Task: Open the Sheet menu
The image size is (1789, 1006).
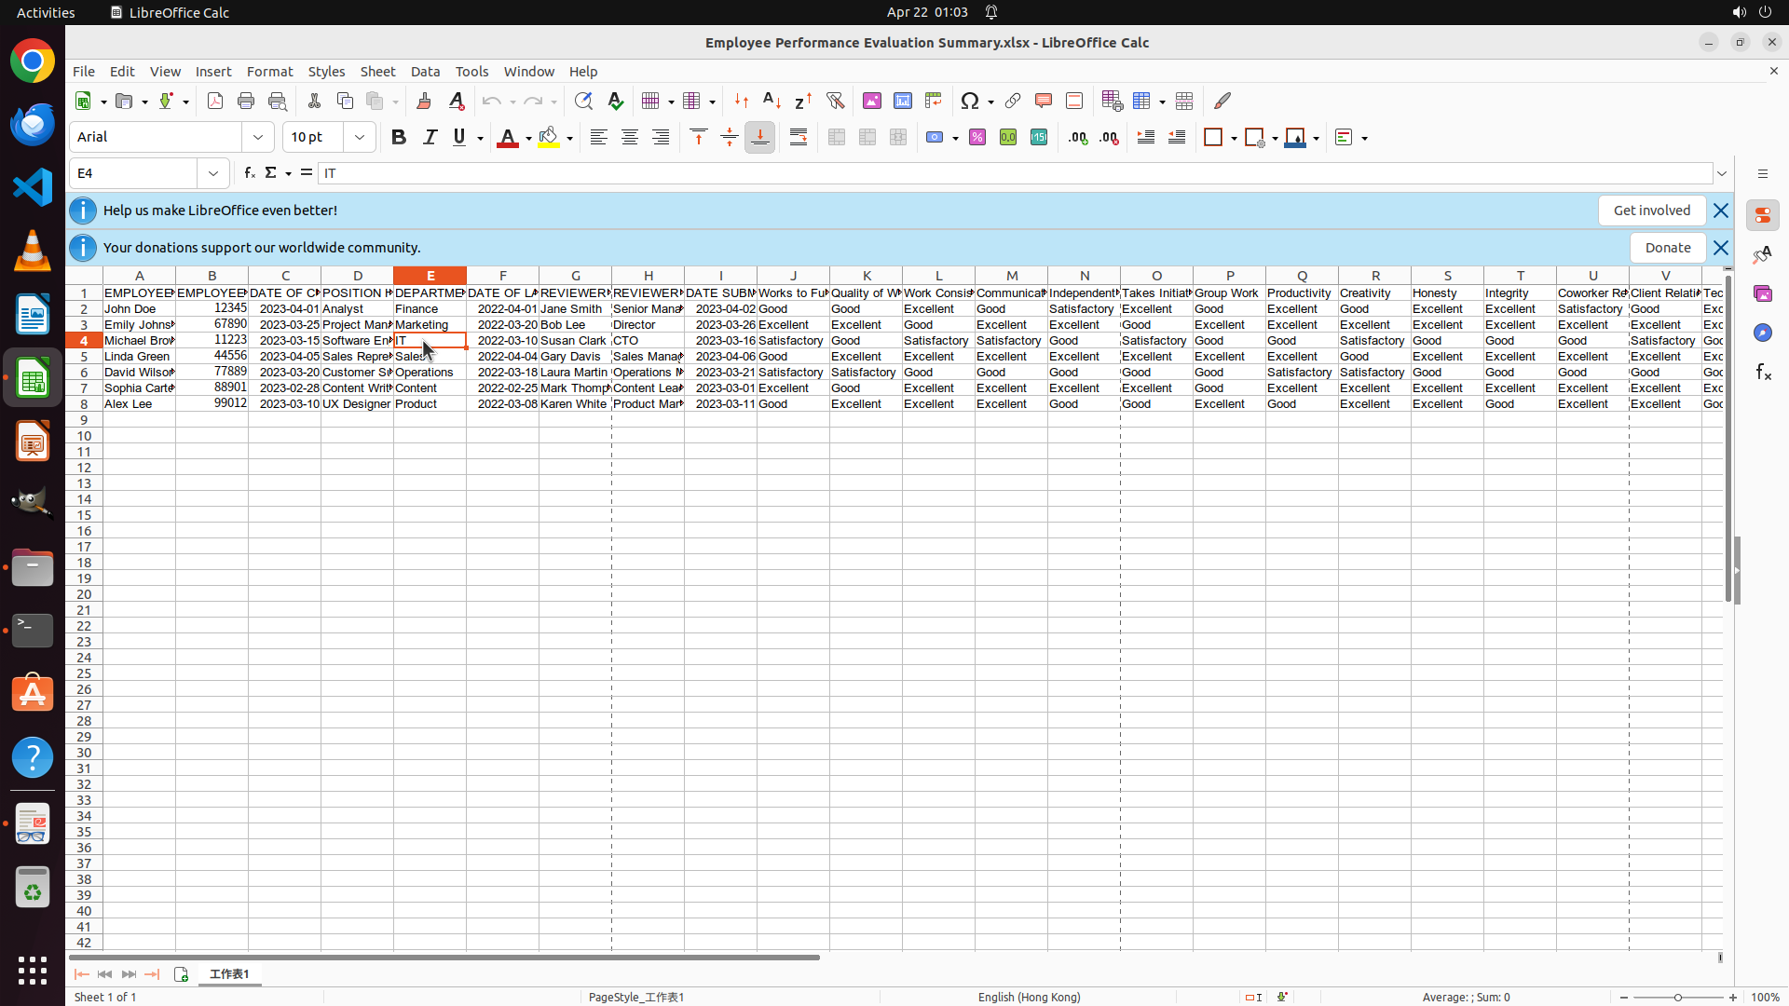Action: (377, 72)
